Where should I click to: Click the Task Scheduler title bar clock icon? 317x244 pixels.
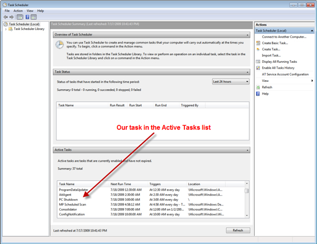(5, 5)
